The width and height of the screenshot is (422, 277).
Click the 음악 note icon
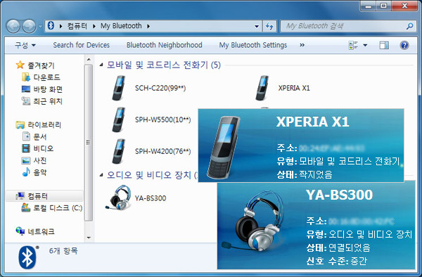pyautogui.click(x=26, y=172)
